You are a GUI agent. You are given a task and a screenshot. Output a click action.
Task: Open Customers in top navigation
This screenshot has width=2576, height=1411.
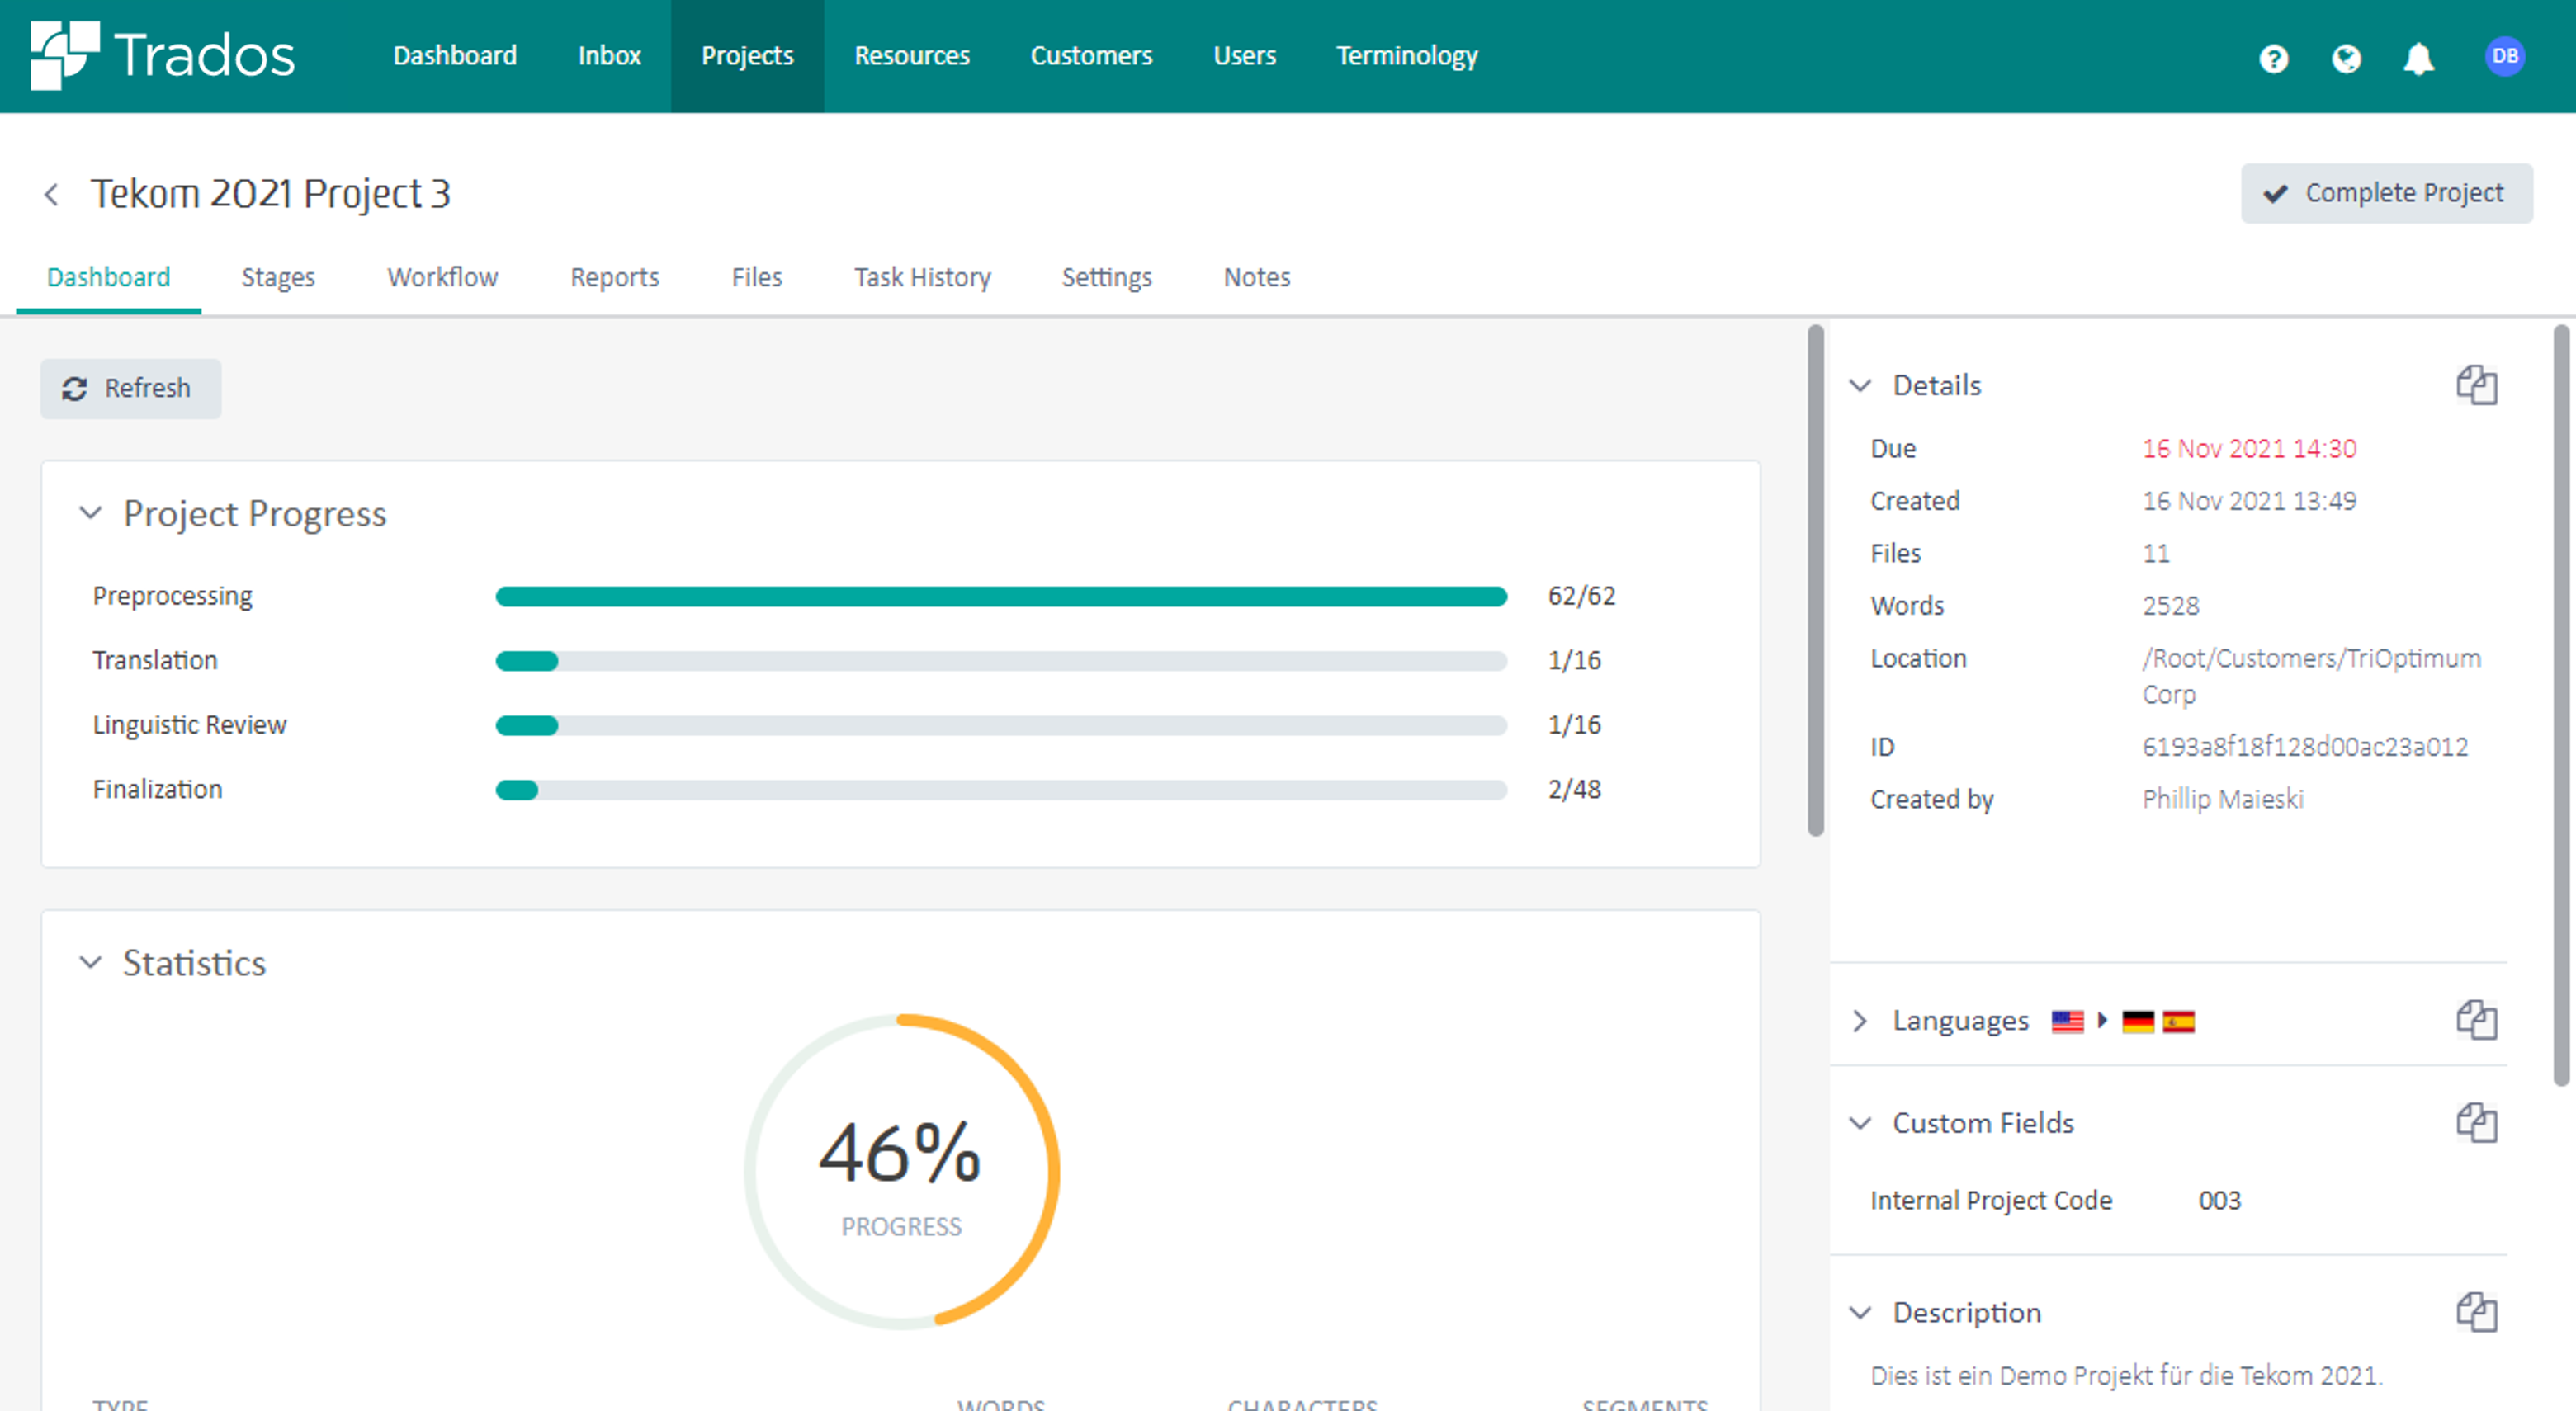tap(1091, 56)
